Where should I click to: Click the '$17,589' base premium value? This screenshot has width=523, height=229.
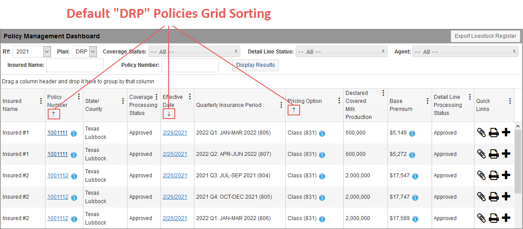[399, 218]
